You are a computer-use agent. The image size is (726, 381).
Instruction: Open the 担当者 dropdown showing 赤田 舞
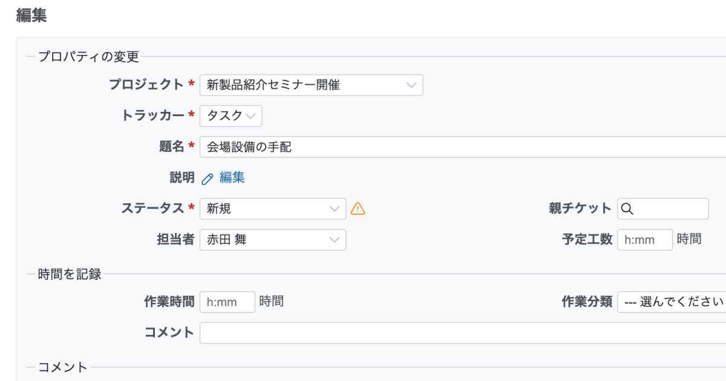point(272,240)
